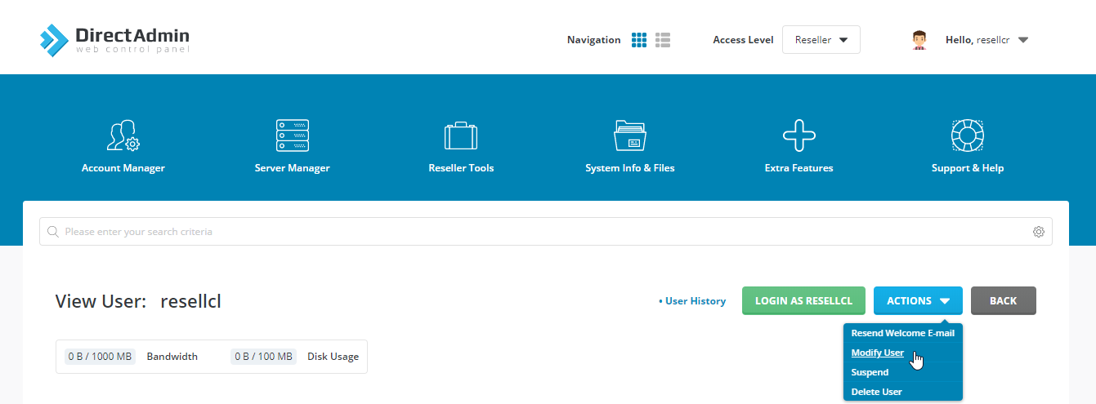Click the View User: resellcl heading

tap(138, 301)
